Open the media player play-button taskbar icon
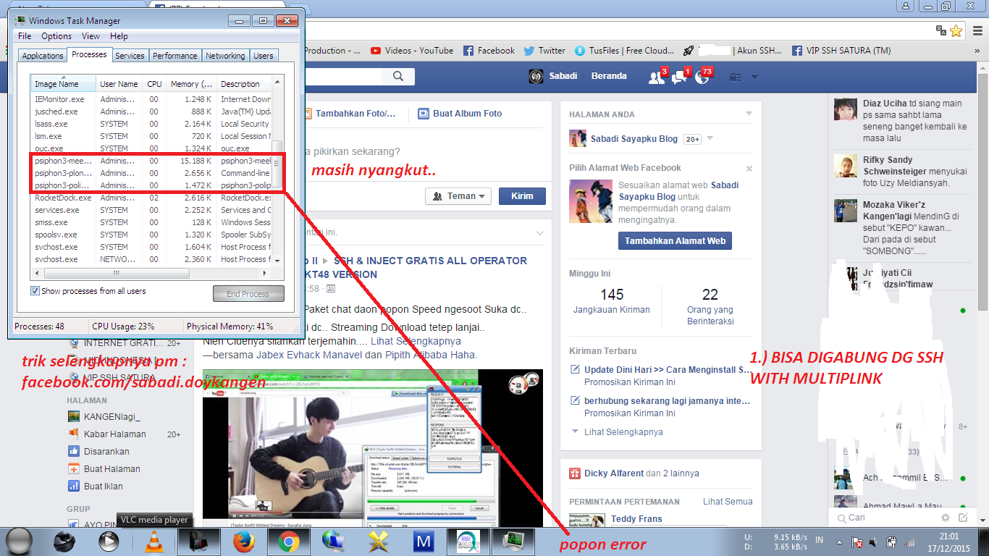Image resolution: width=989 pixels, height=556 pixels. coord(109,542)
